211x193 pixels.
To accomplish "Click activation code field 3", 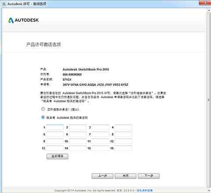I will point(100,127).
